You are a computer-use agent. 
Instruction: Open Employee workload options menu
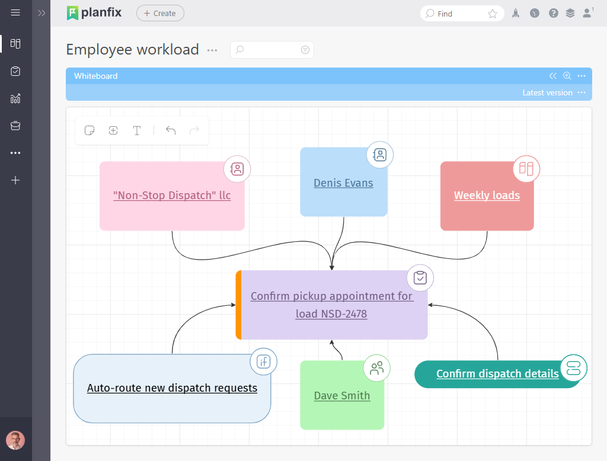(x=212, y=50)
